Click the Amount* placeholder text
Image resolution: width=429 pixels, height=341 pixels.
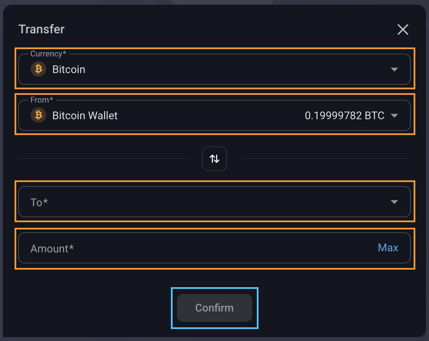pyautogui.click(x=52, y=249)
